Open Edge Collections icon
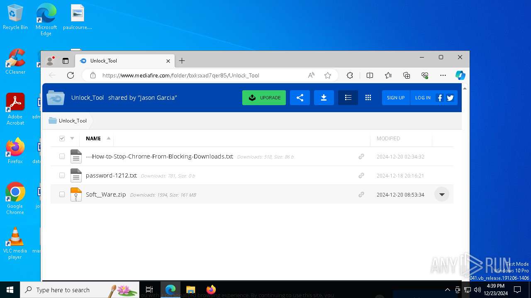The image size is (531, 298). [x=407, y=75]
